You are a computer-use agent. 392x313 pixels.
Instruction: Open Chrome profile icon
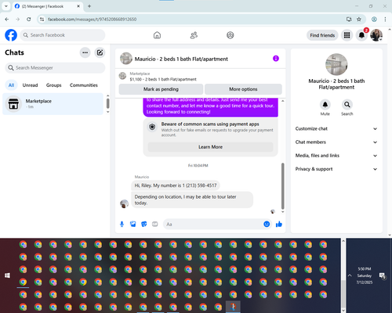point(374,20)
